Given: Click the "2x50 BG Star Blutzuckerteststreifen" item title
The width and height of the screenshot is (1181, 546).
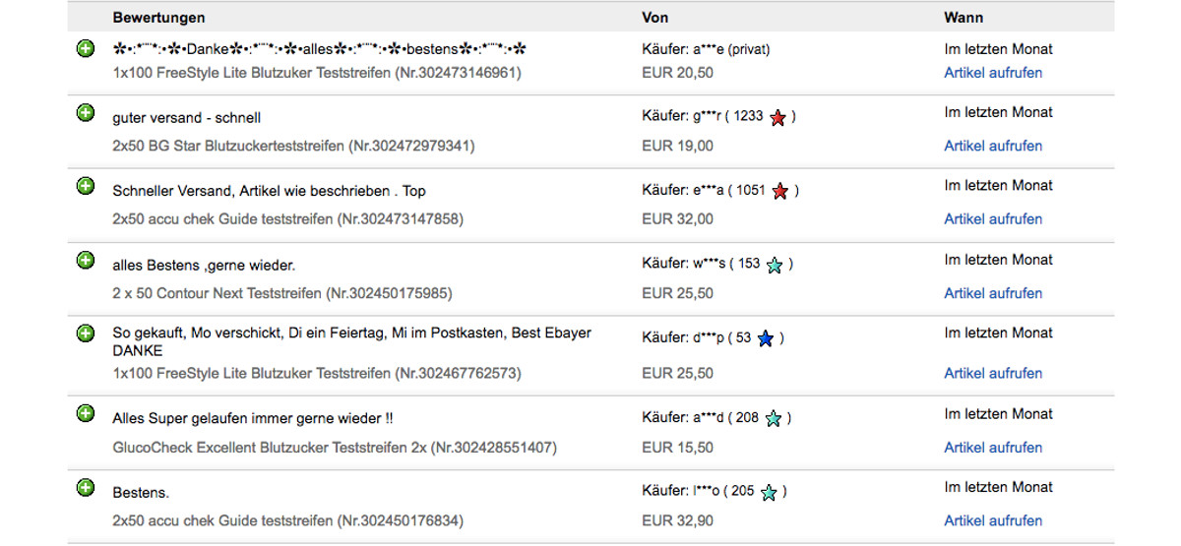Looking at the screenshot, I should 229,146.
